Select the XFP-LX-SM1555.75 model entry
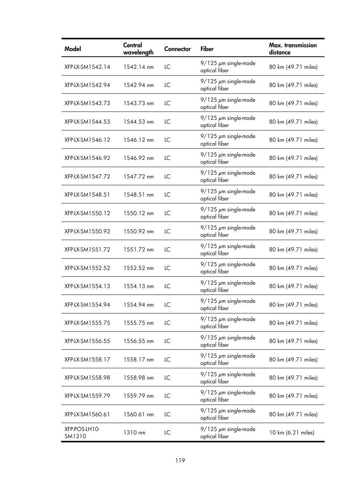 coord(87,323)
